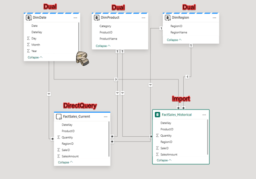Collapse the FactSales_Current table card
This screenshot has width=256, height=179.
pos(65,162)
